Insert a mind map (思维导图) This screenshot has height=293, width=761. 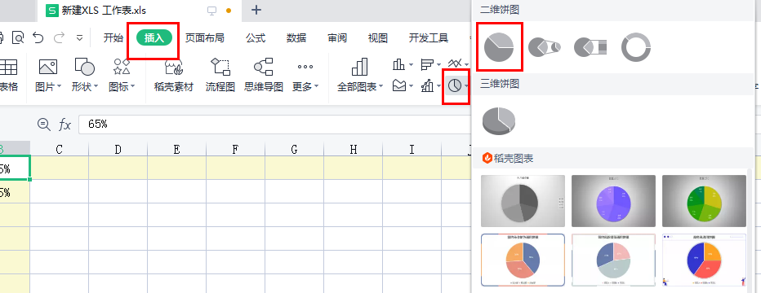click(x=264, y=76)
